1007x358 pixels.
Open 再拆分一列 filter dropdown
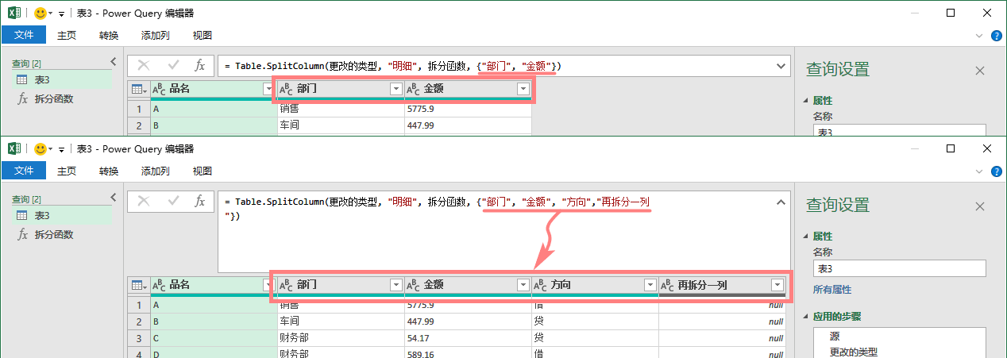777,285
